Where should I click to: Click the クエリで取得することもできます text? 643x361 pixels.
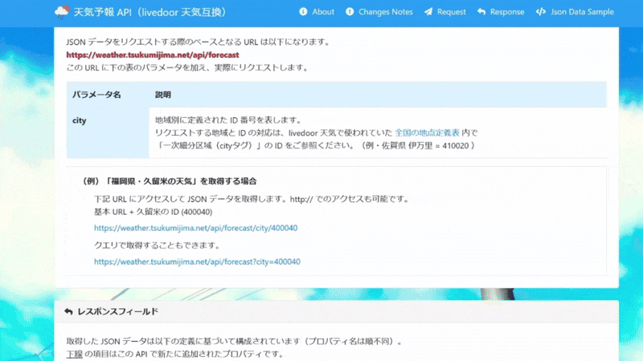pos(158,245)
